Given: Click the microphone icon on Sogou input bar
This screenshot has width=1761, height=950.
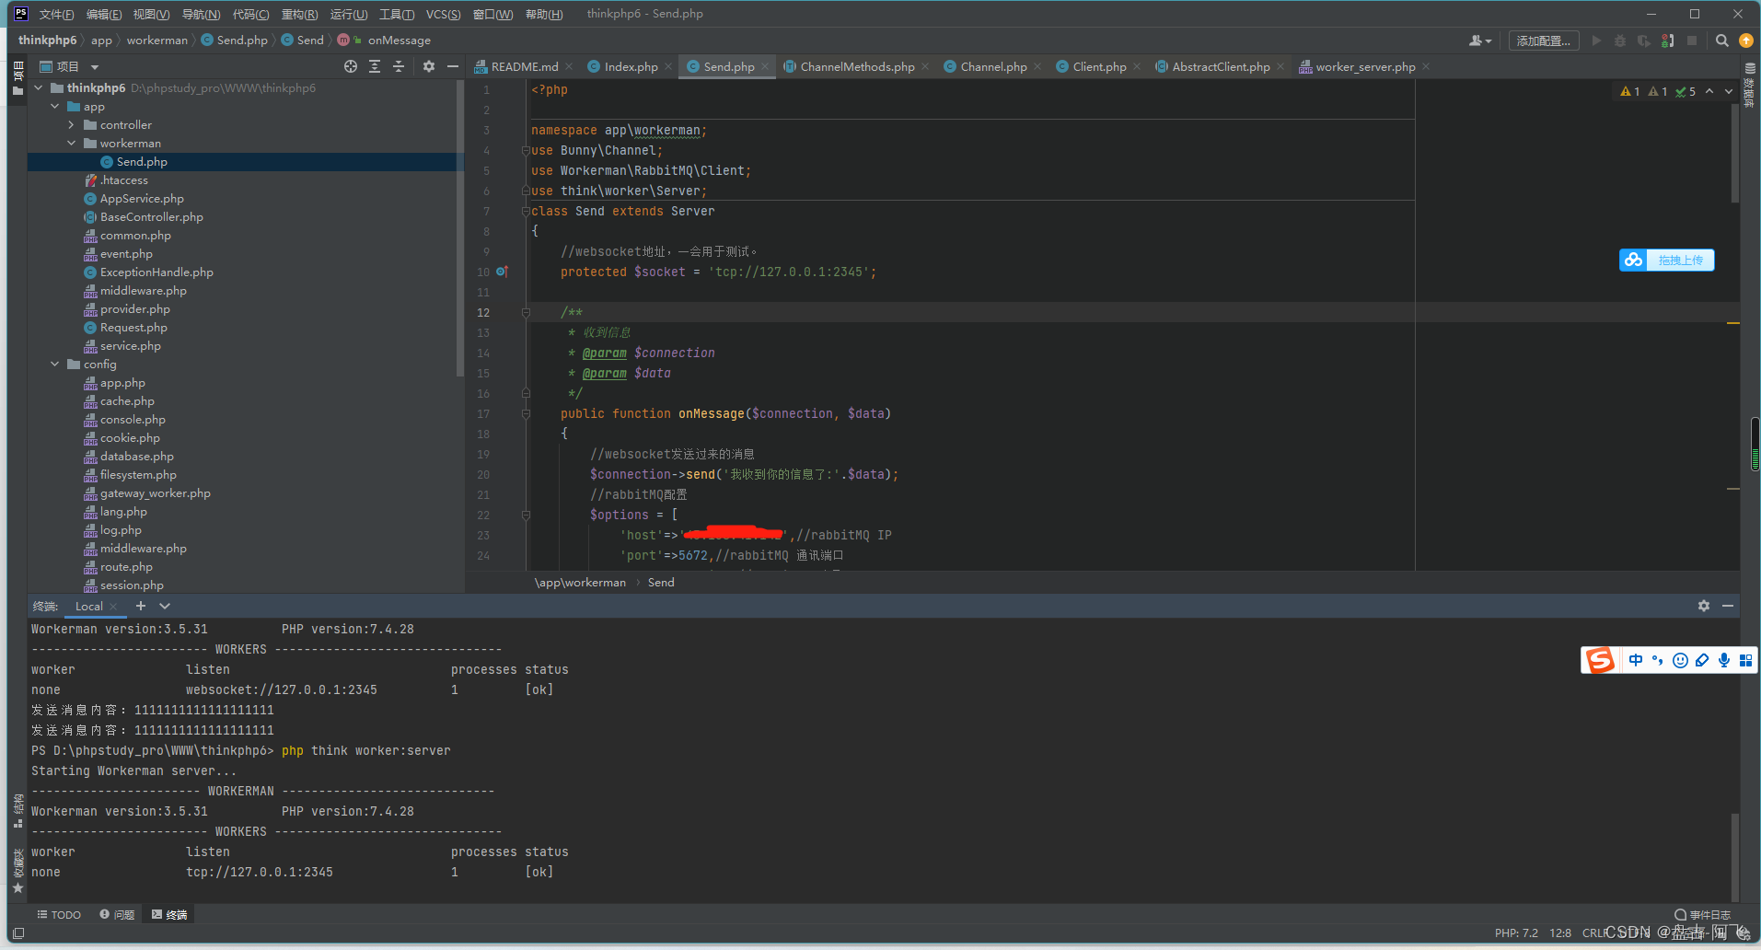Looking at the screenshot, I should click(x=1723, y=660).
